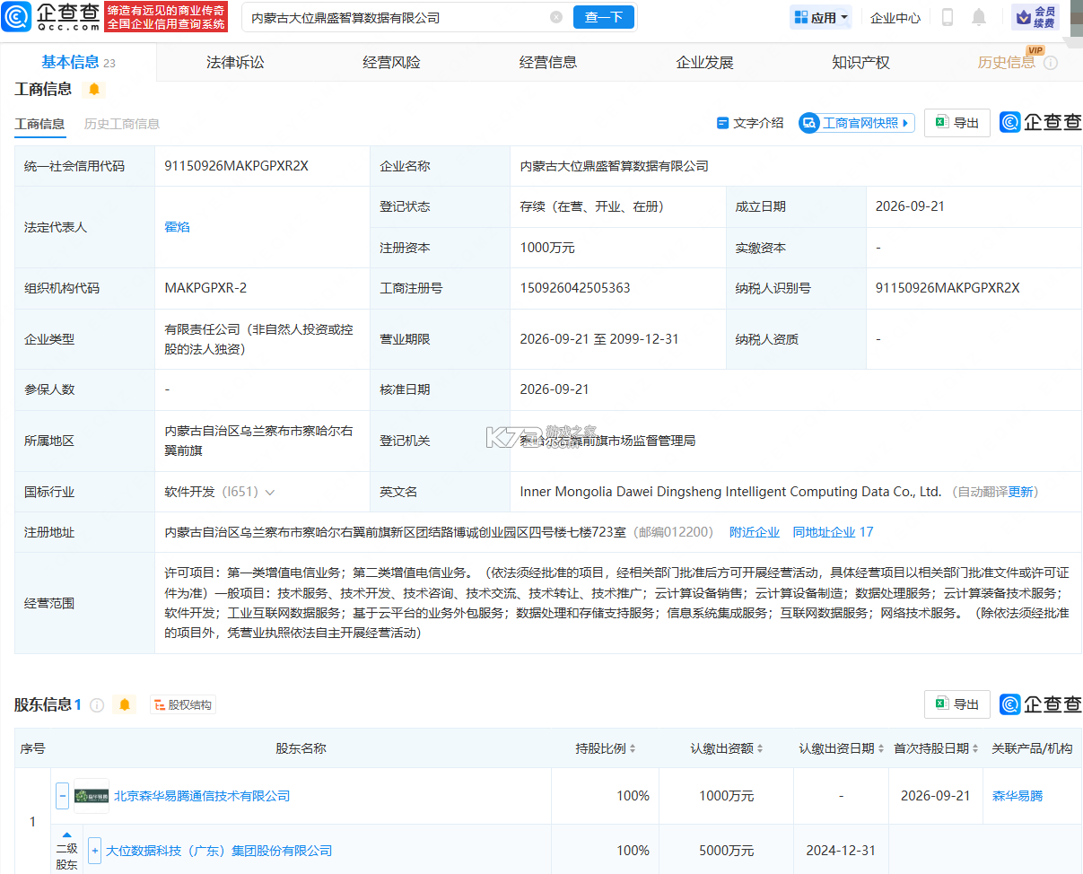The image size is (1083, 874).
Task: Click credit code 91150926MAKPGPXR2X value
Action: click(x=234, y=166)
